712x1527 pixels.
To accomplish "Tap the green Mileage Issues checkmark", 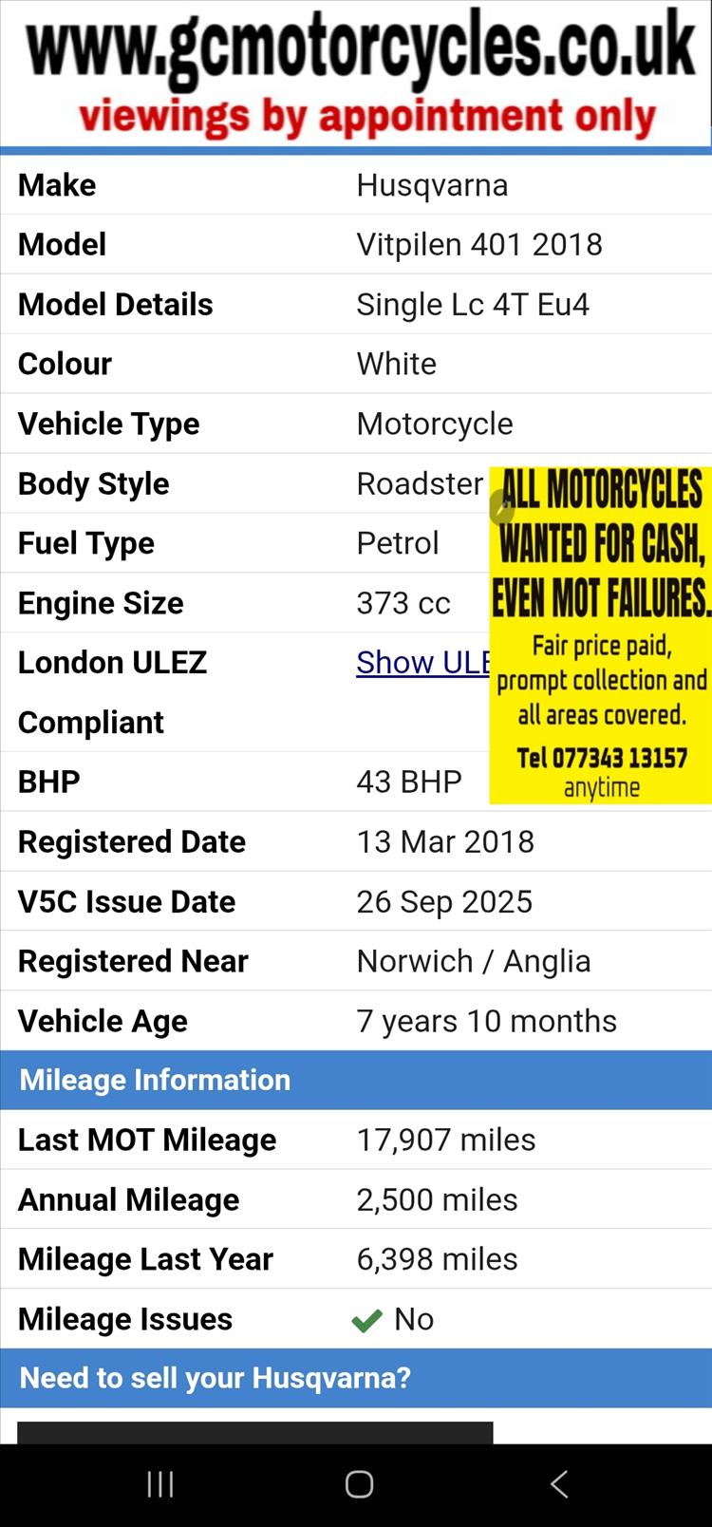I will 366,1320.
